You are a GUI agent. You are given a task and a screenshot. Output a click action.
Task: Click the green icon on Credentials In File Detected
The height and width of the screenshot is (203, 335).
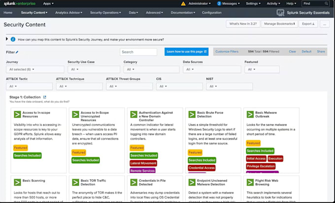tap(134, 182)
